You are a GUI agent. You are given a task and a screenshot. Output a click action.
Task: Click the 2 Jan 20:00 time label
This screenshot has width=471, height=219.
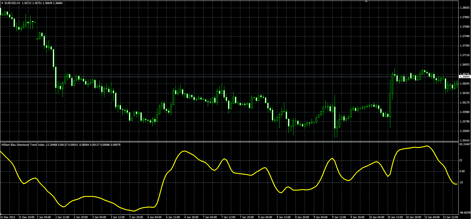[81, 217]
